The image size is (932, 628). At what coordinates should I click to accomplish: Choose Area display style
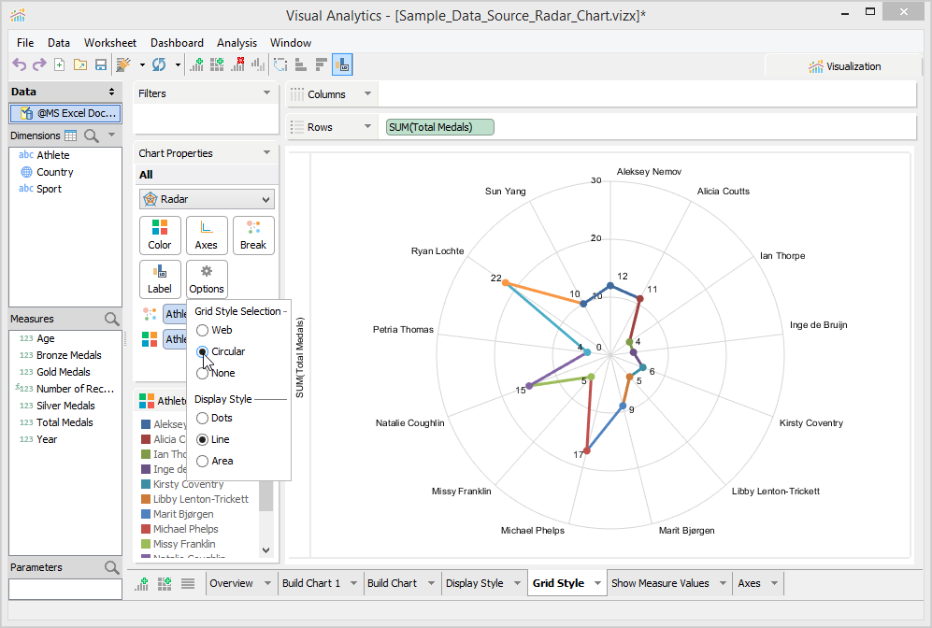[x=202, y=461]
